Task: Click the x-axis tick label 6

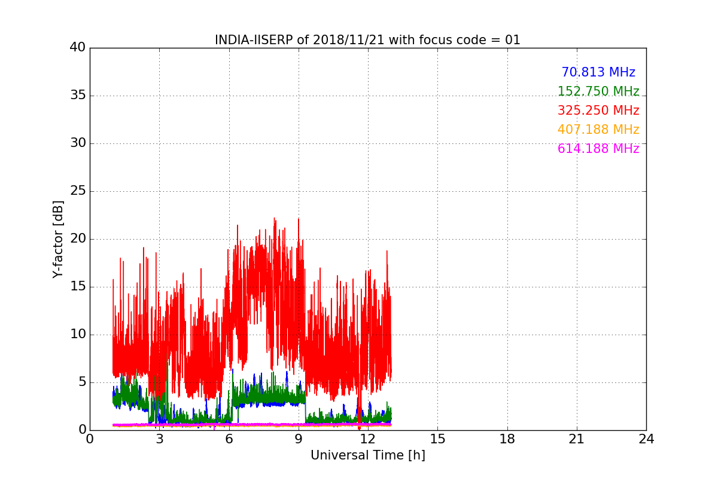Action: click(229, 439)
